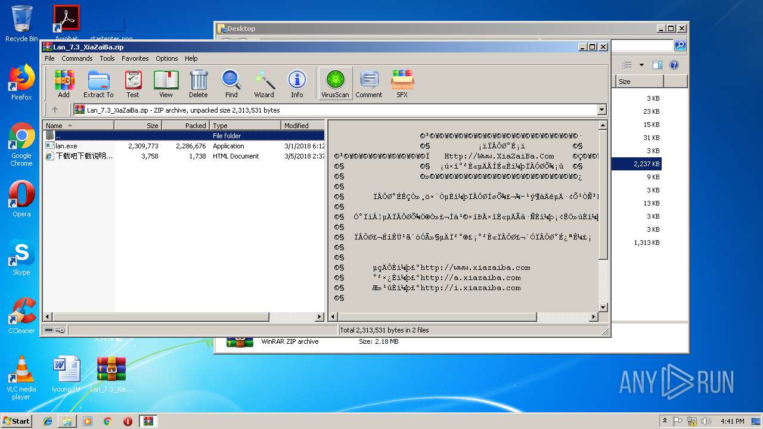Open the Favorites menu
Image resolution: width=763 pixels, height=429 pixels.
135,58
